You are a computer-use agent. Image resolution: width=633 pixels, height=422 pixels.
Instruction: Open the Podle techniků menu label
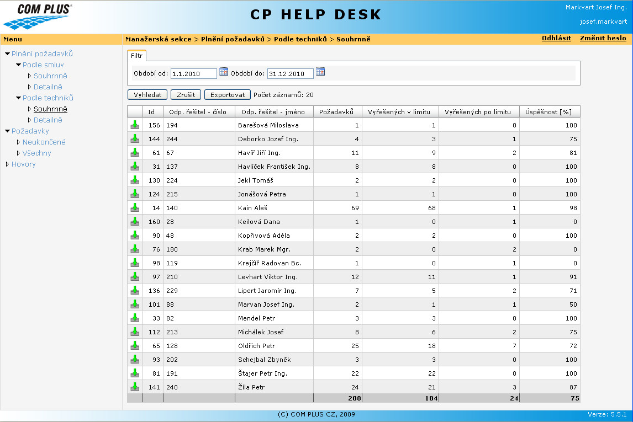point(48,98)
